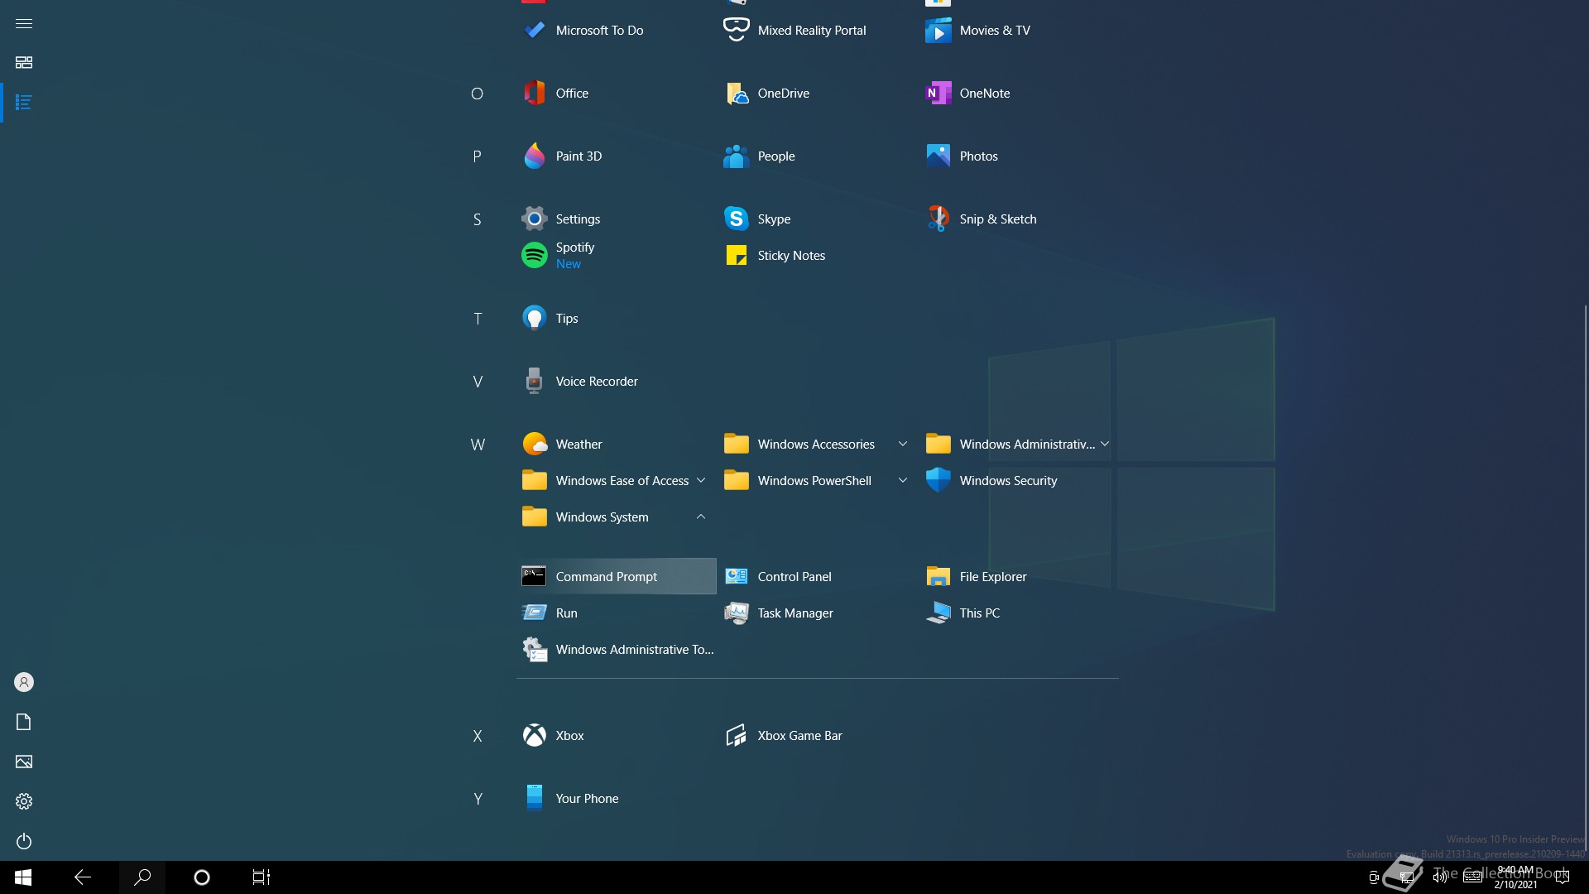Screen dimensions: 1589x894
Task: Launch Spotify app icon
Action: coord(535,256)
